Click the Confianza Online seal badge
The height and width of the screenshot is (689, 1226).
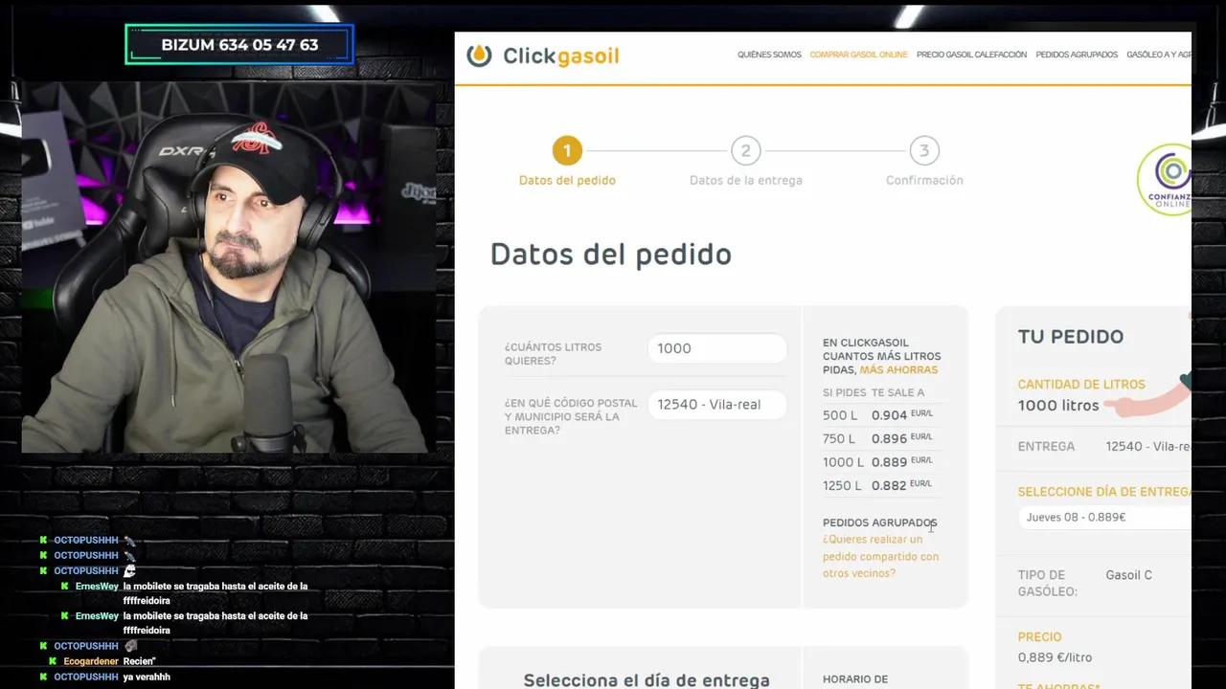click(x=1165, y=180)
